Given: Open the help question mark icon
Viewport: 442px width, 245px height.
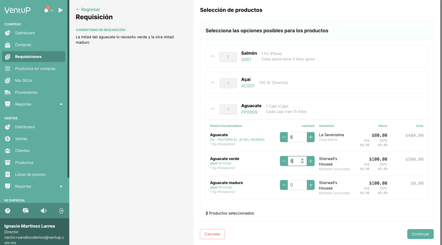Looking at the screenshot, I should 8,211.
